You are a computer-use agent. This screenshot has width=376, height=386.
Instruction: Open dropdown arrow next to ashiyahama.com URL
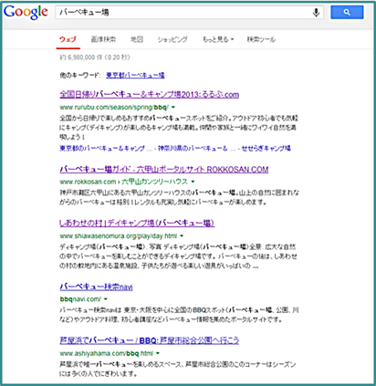tap(158, 353)
